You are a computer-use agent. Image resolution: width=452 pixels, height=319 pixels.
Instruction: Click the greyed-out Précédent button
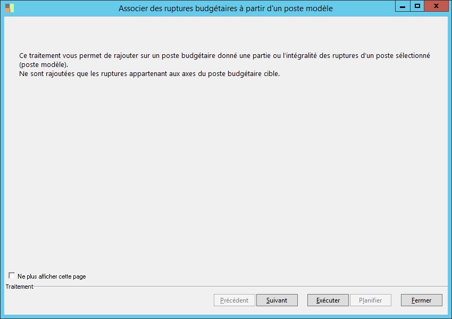pyautogui.click(x=234, y=300)
